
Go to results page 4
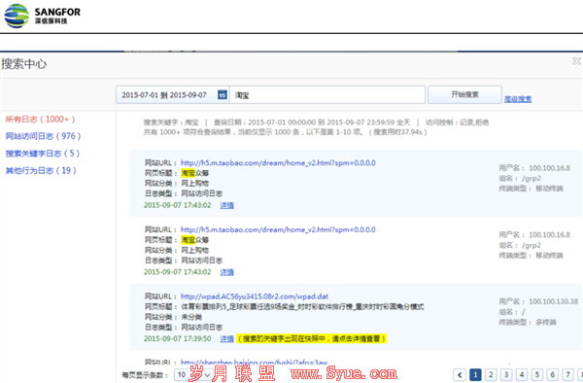[522, 374]
